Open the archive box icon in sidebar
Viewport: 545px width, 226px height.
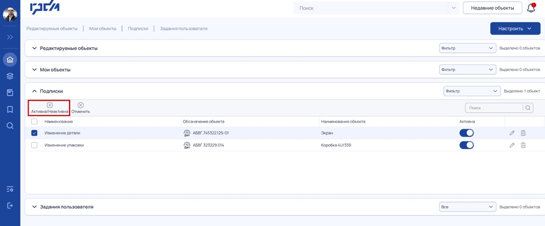pyautogui.click(x=10, y=93)
